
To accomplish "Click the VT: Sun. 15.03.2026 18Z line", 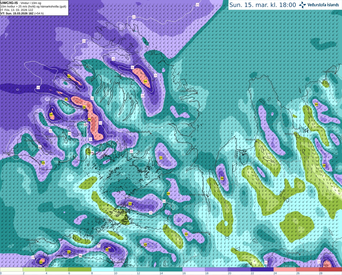I will 22,13.
